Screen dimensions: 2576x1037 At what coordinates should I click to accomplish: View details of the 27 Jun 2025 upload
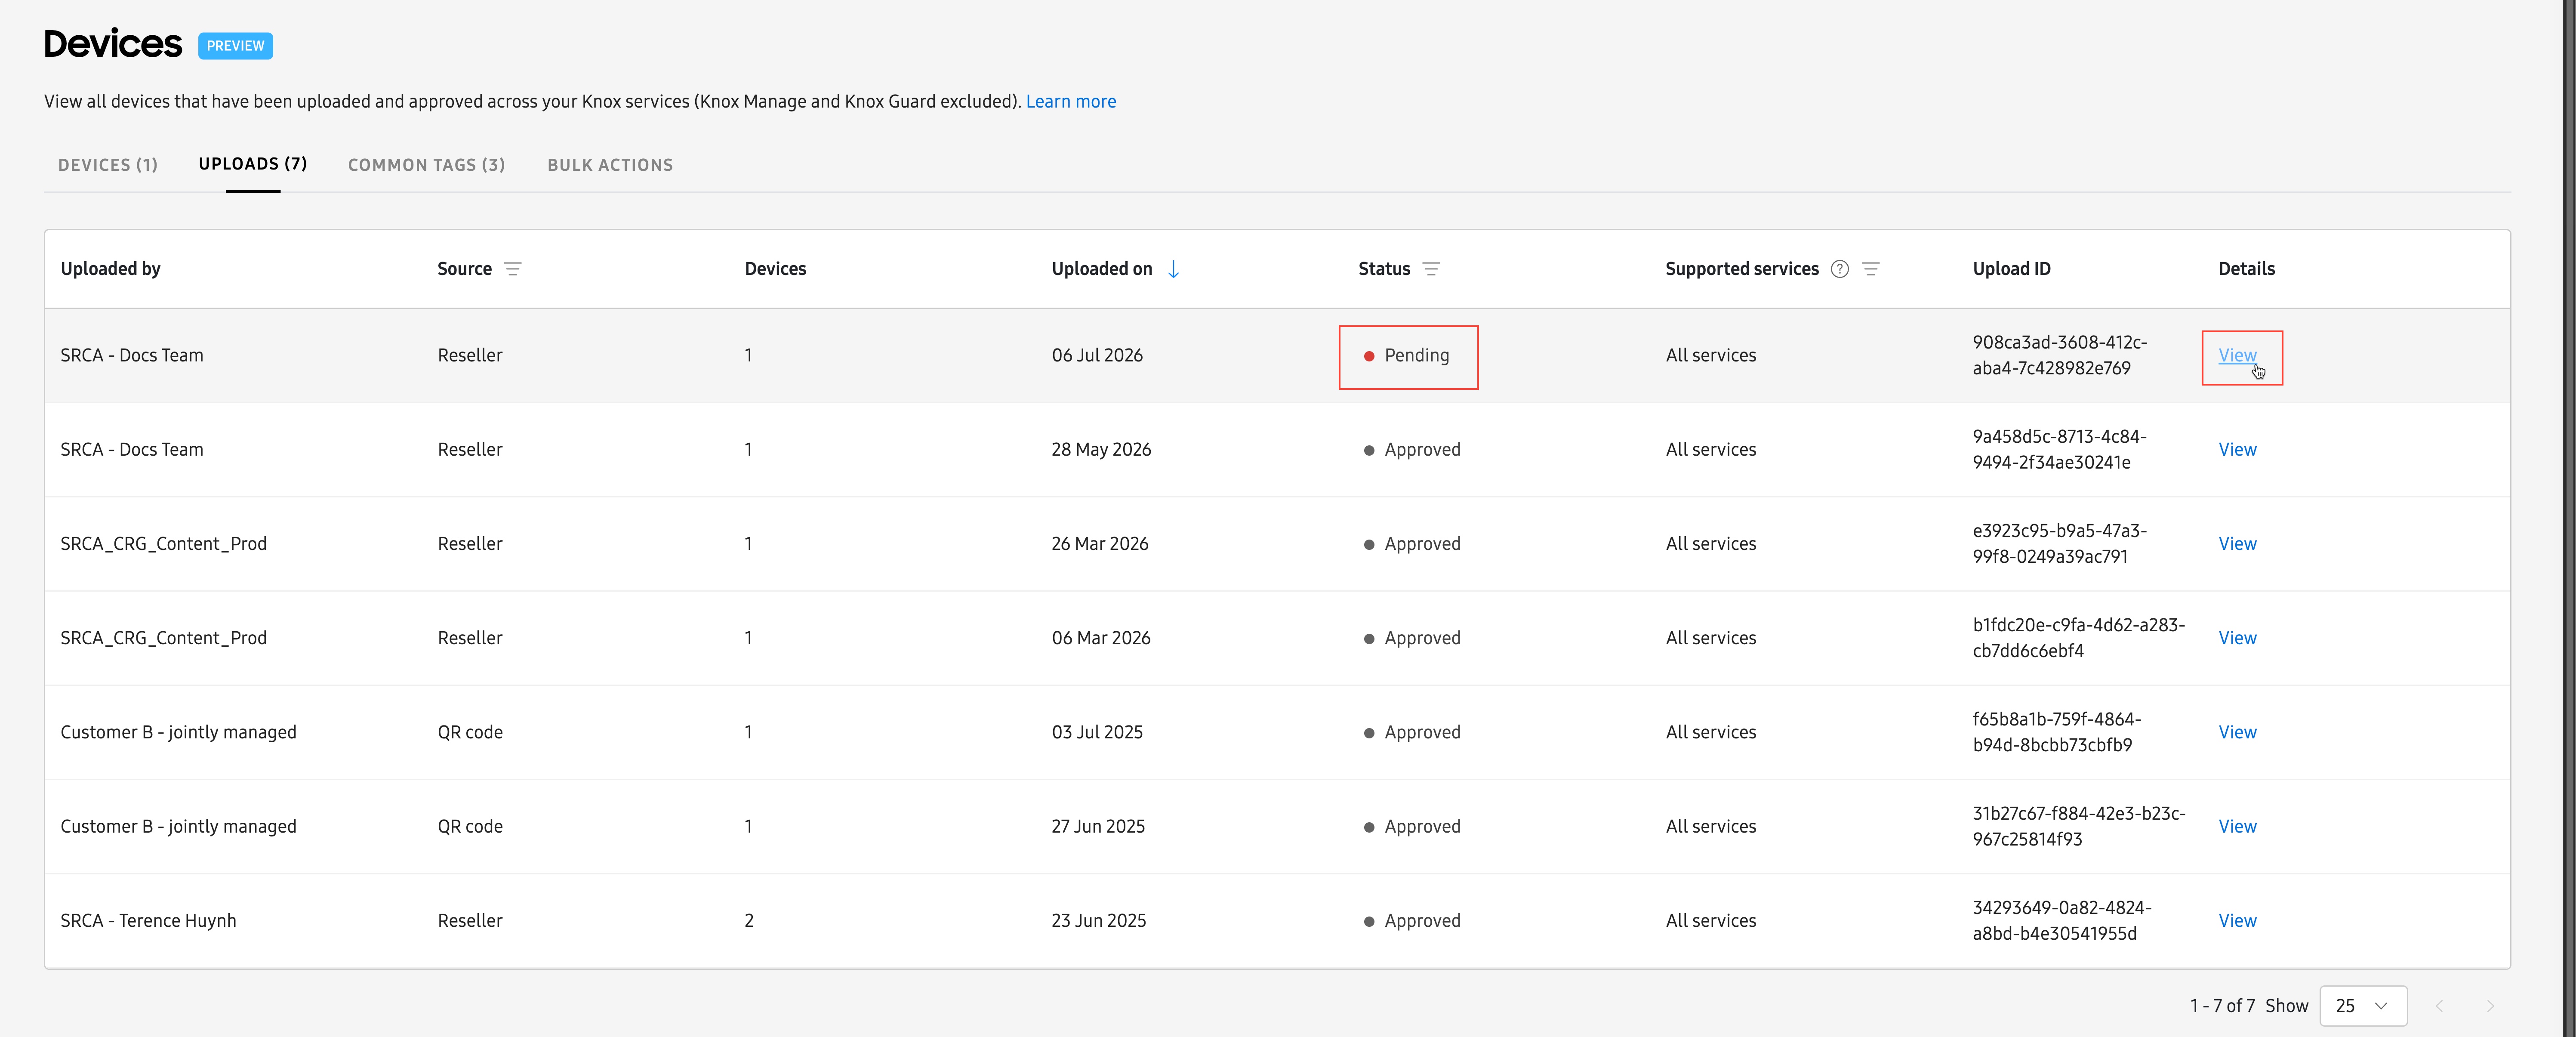pos(2237,826)
